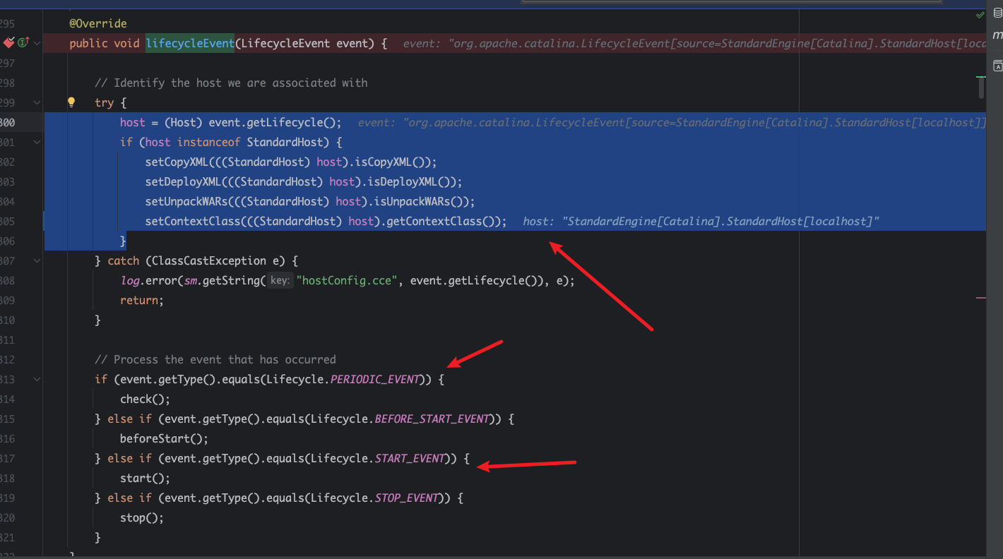Open the tool window icon with letter A
The image size is (1003, 559).
pos(997,66)
